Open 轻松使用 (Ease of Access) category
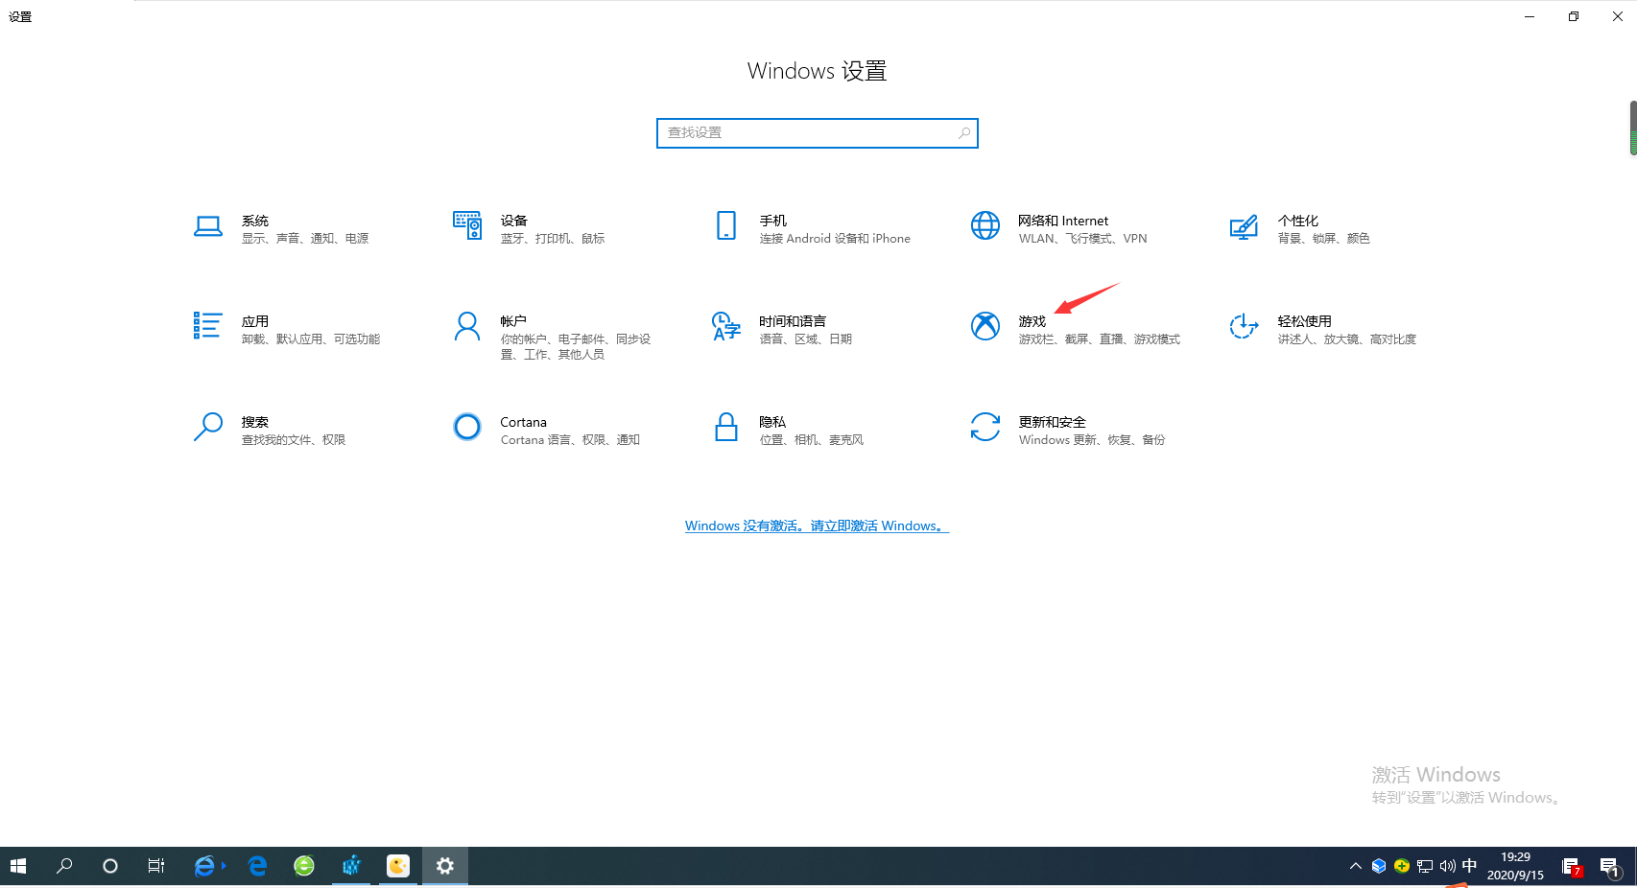 tap(1323, 329)
